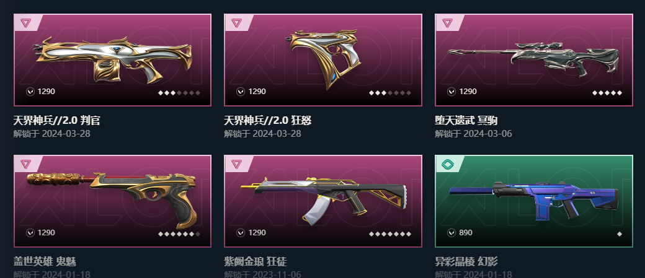
Task: Click the green tier icon on 异彩晶棱 幻影 card
Action: click(447, 164)
